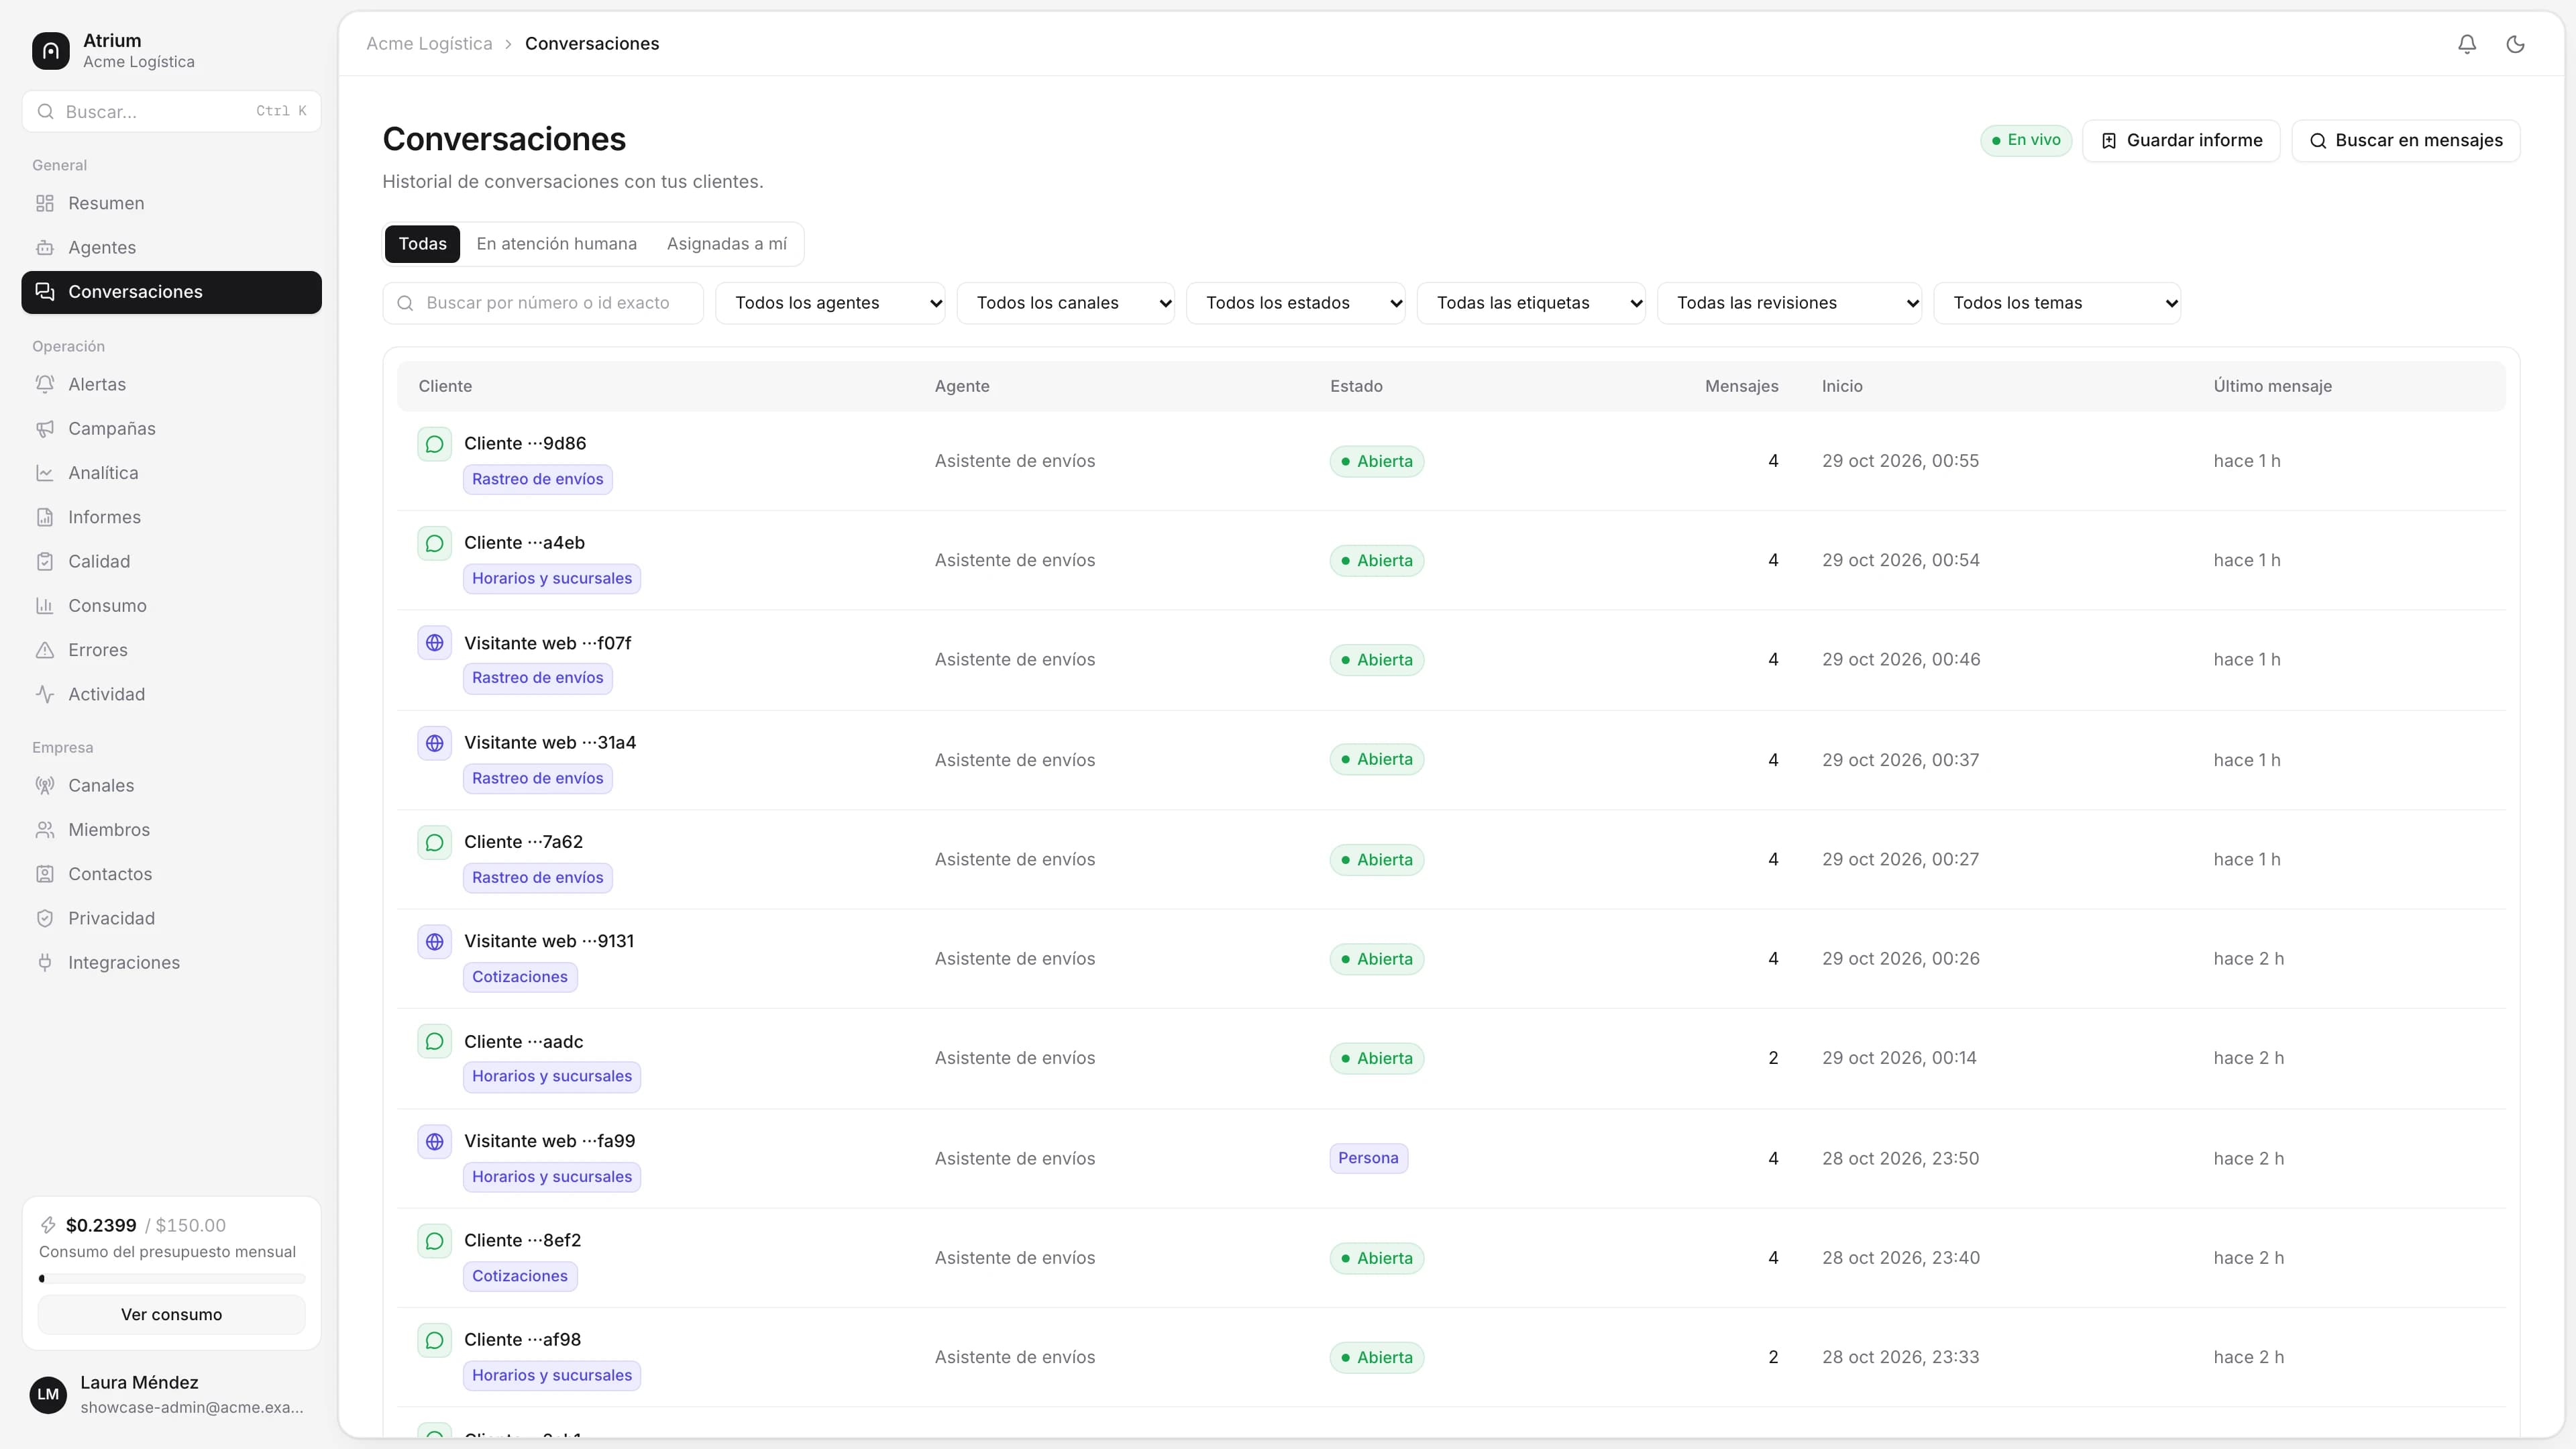Open Laura Méndez user profile
2576x1449 pixels.
[x=171, y=1395]
